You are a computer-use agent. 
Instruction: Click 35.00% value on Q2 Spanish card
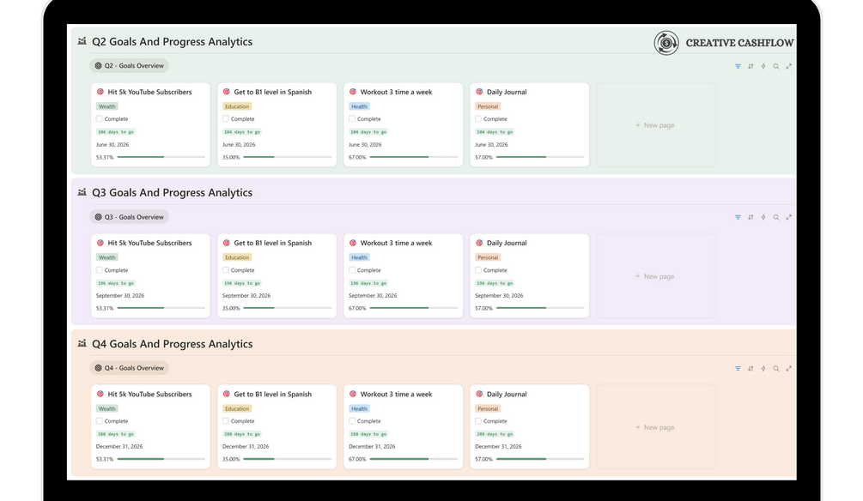[x=231, y=157]
